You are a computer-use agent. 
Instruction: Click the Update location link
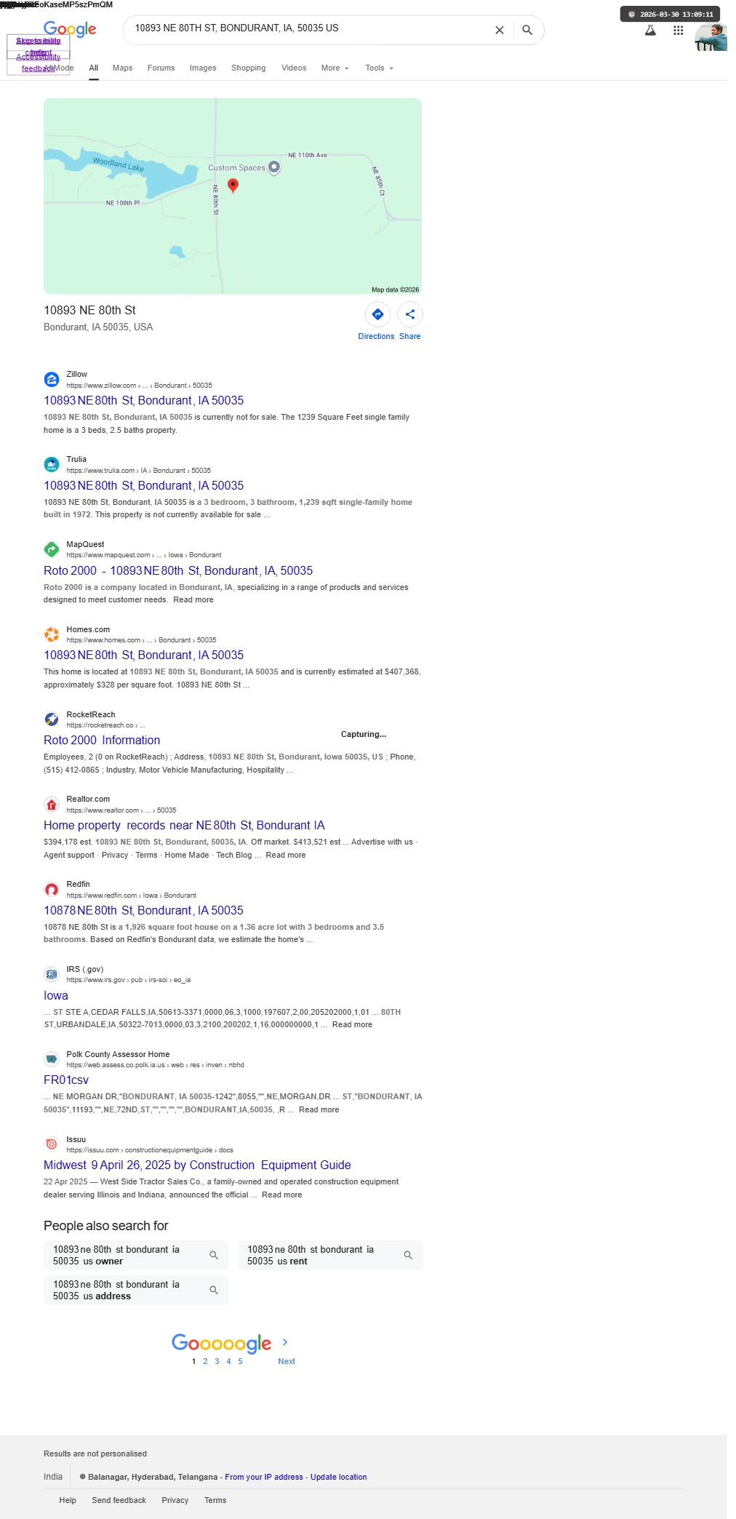[x=338, y=1477]
